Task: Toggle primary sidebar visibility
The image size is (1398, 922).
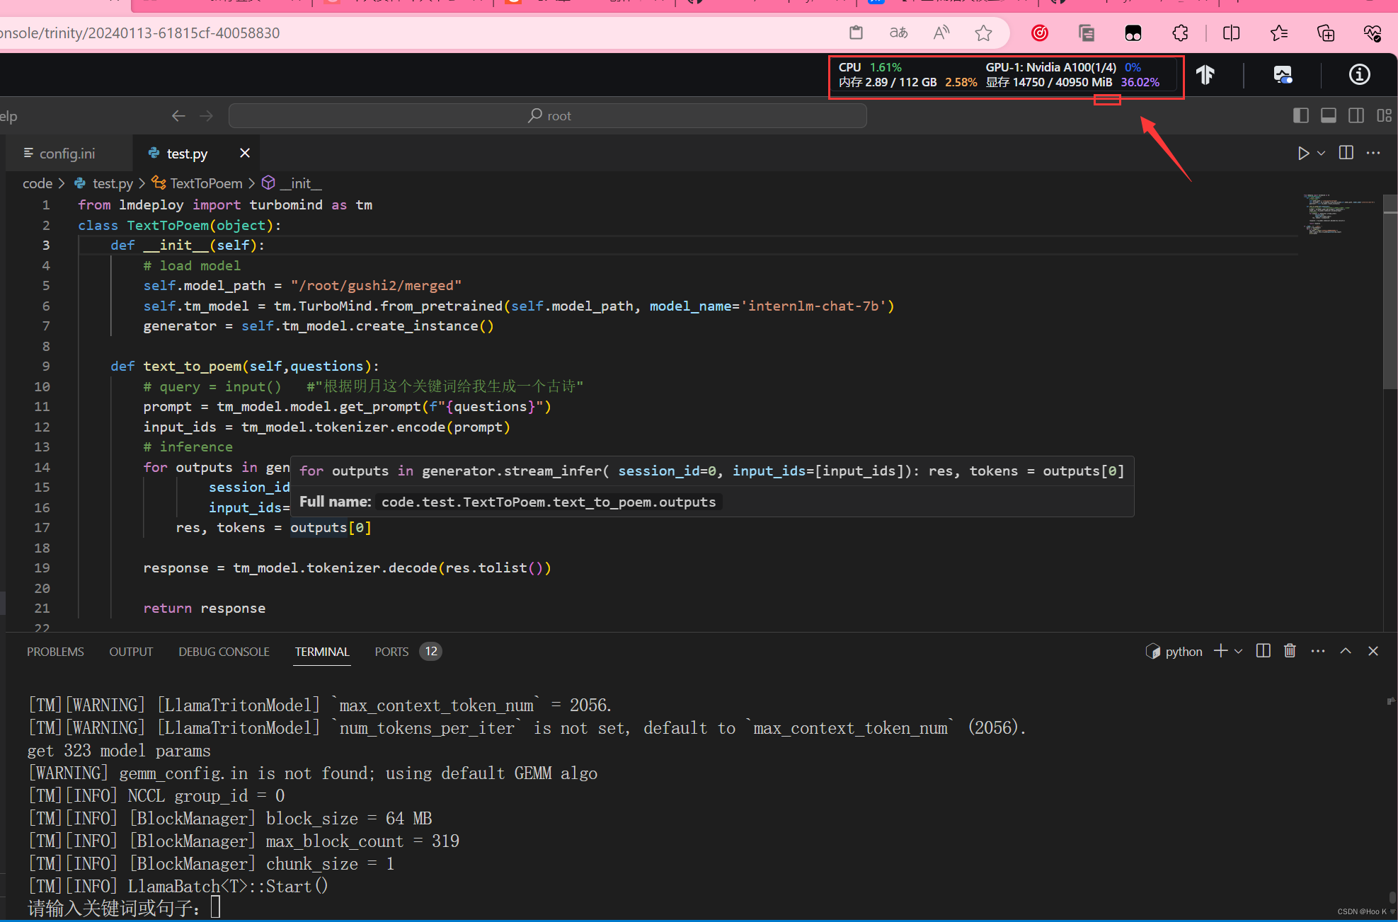Action: tap(1300, 115)
